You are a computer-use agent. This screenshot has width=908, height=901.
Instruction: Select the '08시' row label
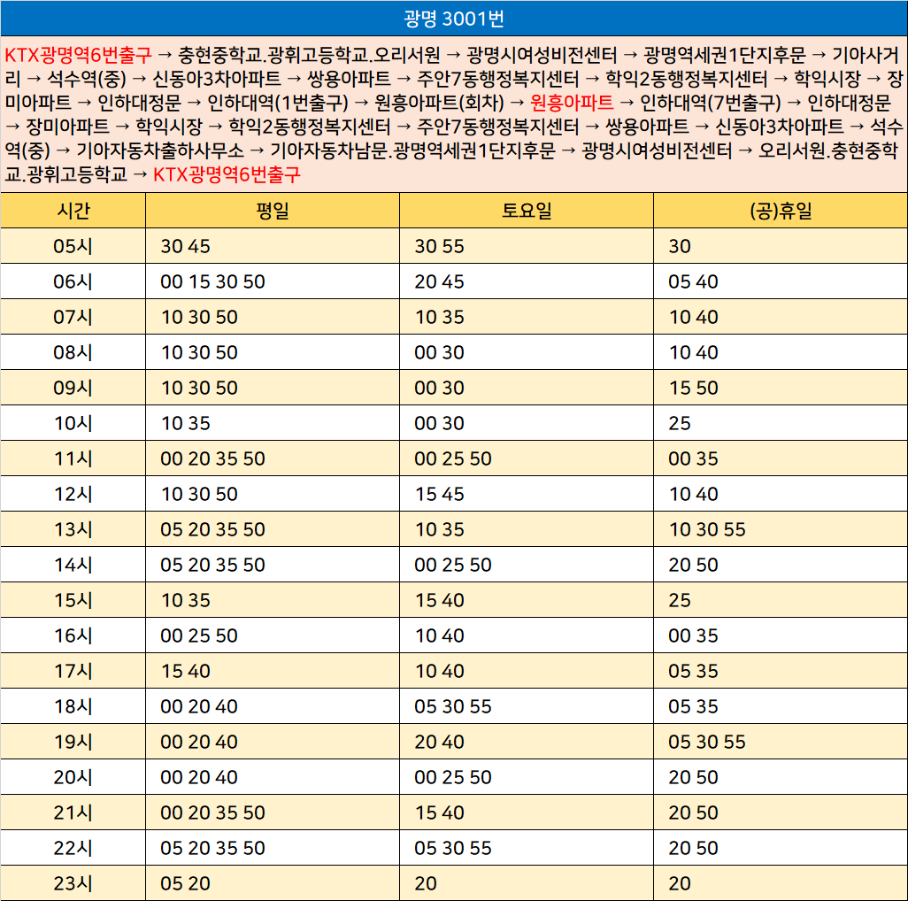73,352
